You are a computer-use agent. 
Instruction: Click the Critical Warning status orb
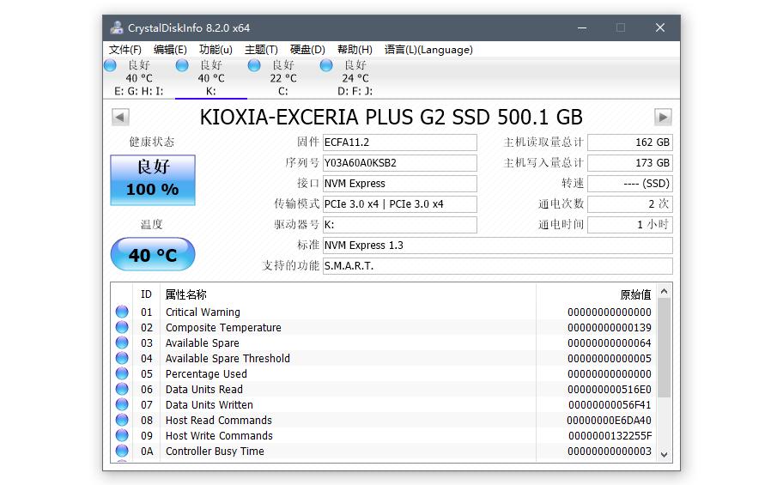(x=122, y=312)
